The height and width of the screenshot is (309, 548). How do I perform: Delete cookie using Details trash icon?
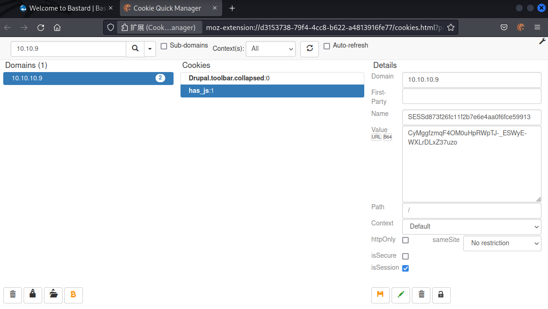421,295
